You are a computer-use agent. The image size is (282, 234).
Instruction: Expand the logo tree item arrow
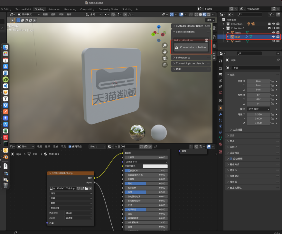[x=228, y=37]
